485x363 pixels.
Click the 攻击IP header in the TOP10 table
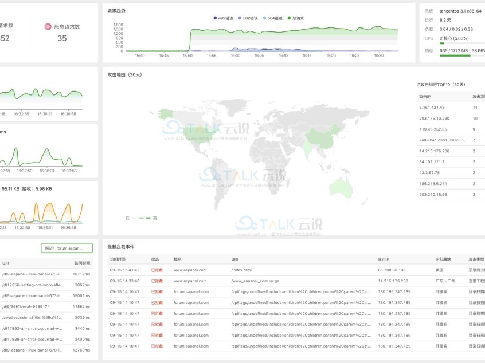[x=425, y=97]
